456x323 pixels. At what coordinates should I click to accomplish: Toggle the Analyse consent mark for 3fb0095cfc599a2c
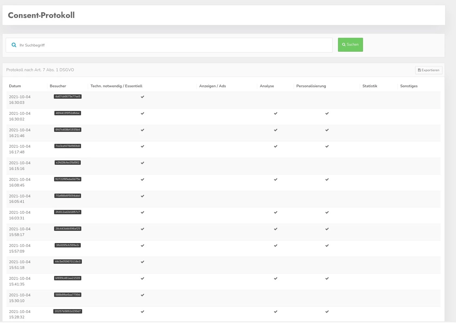point(275,246)
